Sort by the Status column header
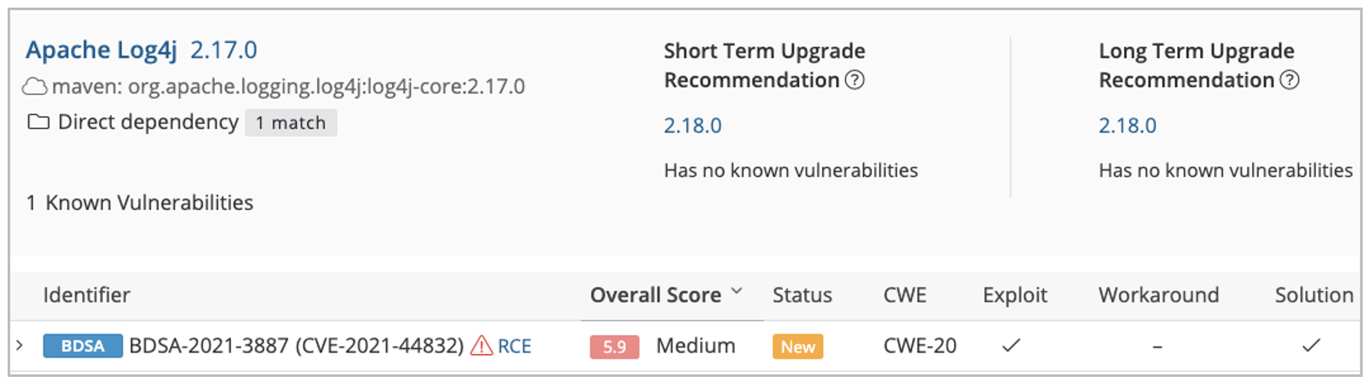This screenshot has width=1368, height=386. (801, 295)
